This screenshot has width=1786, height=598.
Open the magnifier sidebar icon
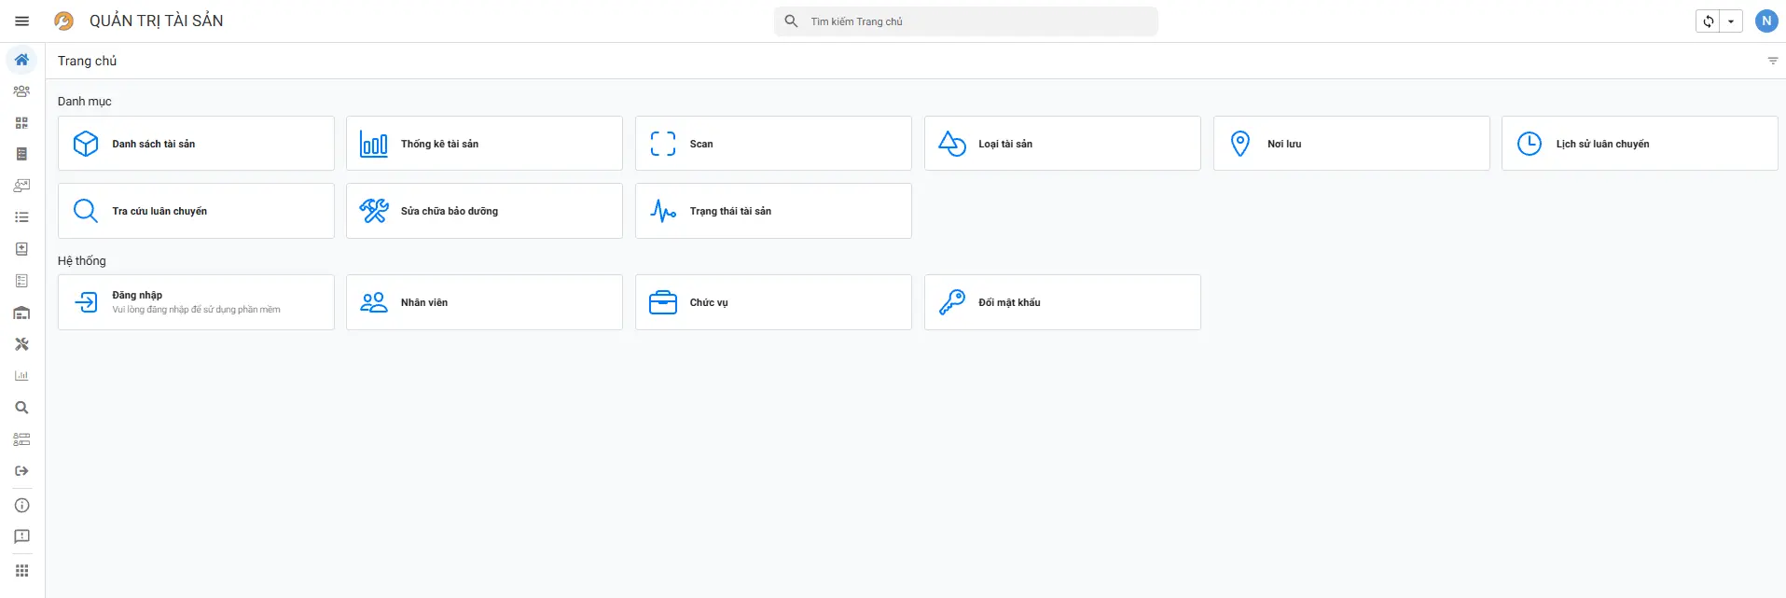point(21,408)
